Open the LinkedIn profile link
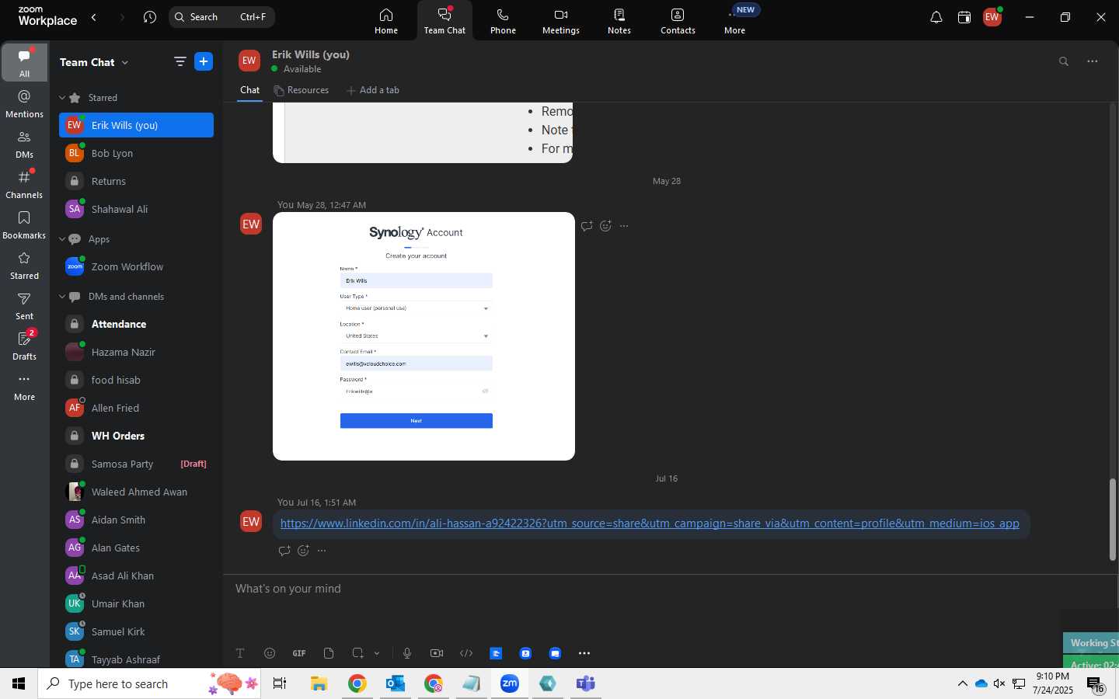The height and width of the screenshot is (699, 1119). (x=650, y=523)
